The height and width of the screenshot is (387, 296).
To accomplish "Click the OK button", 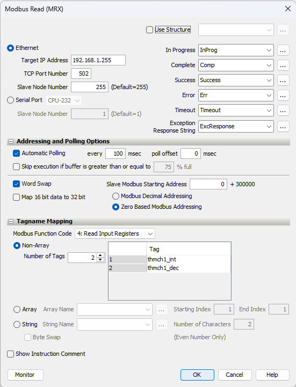I will 197,375.
